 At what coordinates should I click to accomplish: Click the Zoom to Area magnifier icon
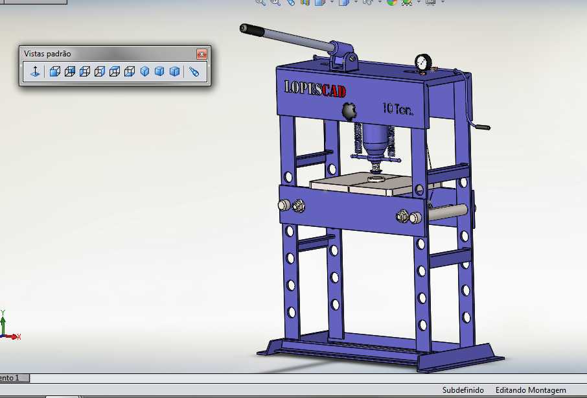275,2
